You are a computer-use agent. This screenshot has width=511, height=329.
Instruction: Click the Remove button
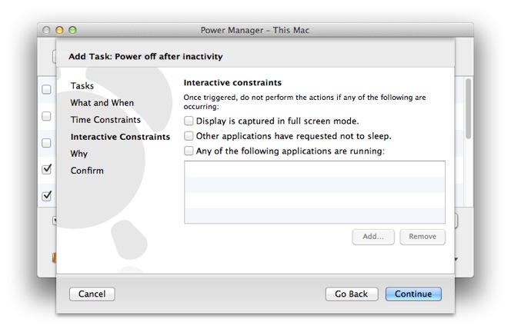(422, 237)
